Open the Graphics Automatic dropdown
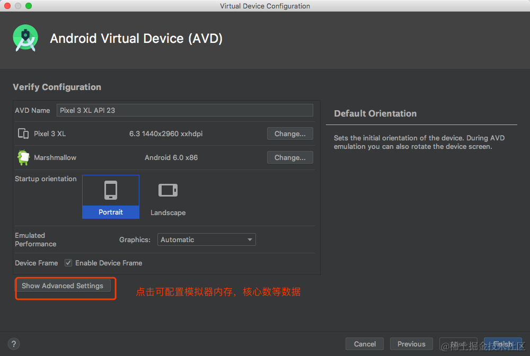This screenshot has width=530, height=356. pyautogui.click(x=206, y=239)
